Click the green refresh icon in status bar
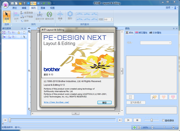The height and width of the screenshot is (131, 180). coord(135,127)
